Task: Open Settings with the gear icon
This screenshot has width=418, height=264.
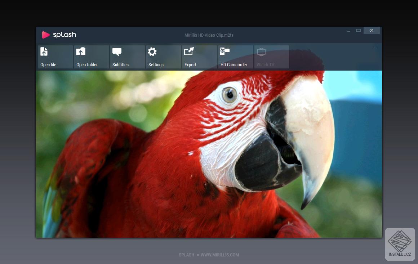Action: [163, 57]
